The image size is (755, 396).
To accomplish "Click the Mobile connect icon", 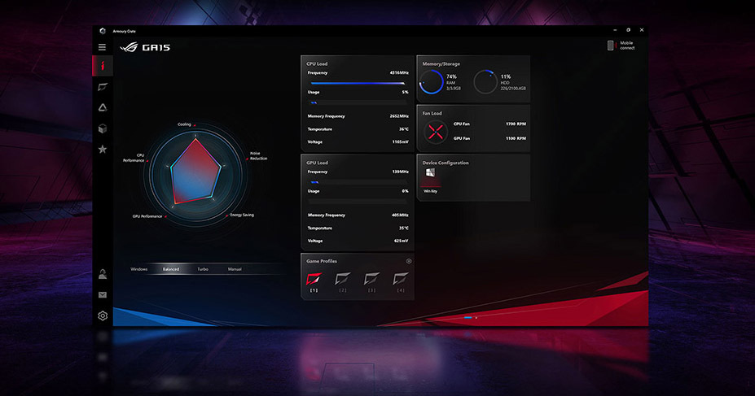I will (611, 46).
